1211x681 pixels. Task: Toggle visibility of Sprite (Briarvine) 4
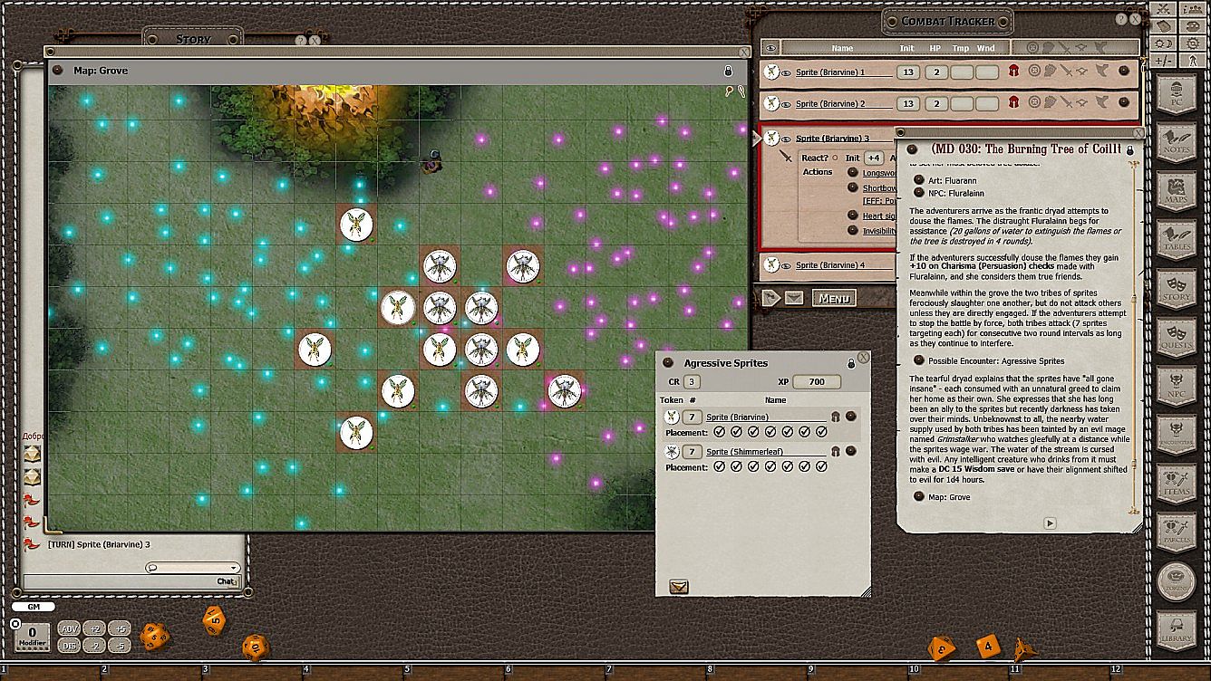[786, 265]
